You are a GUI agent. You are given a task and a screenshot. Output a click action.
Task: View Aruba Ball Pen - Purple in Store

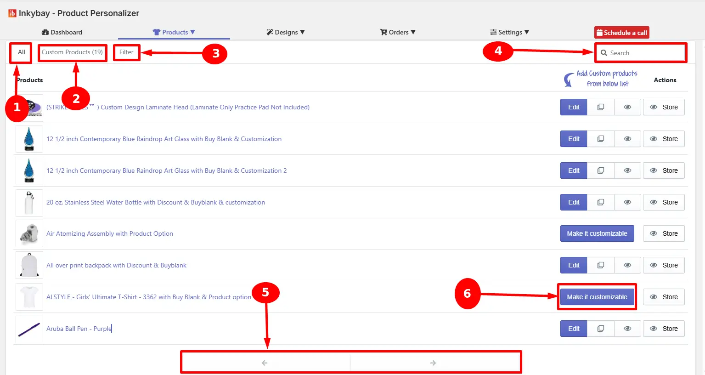pyautogui.click(x=664, y=329)
